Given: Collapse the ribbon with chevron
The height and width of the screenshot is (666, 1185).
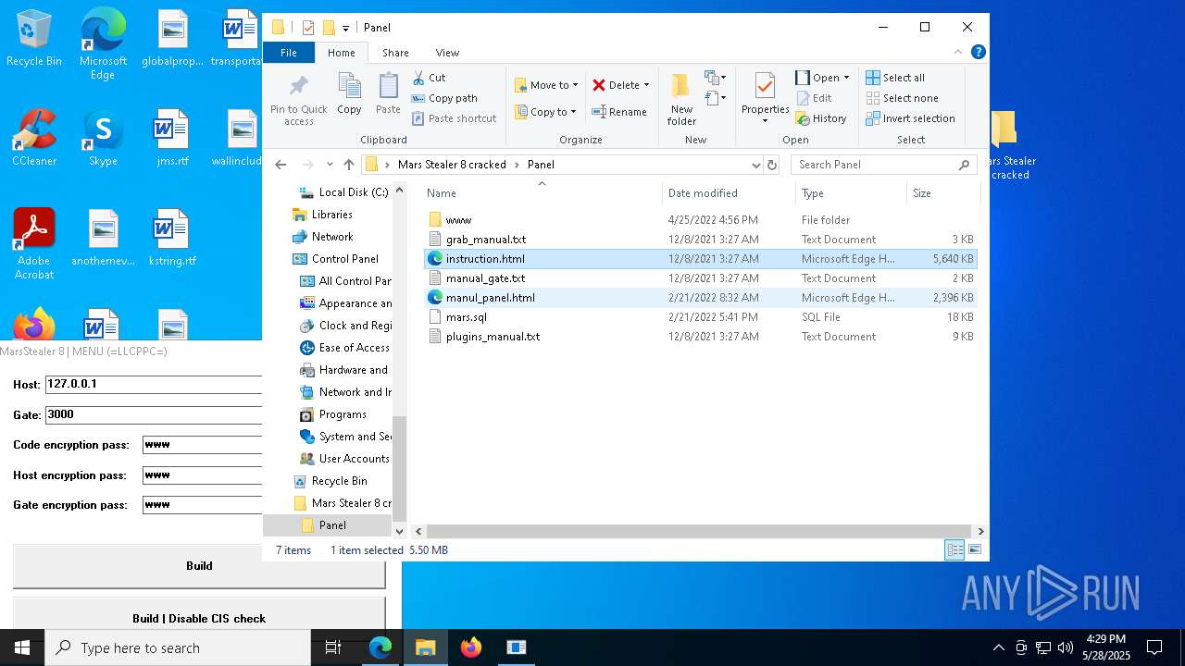Looking at the screenshot, I should pos(958,53).
